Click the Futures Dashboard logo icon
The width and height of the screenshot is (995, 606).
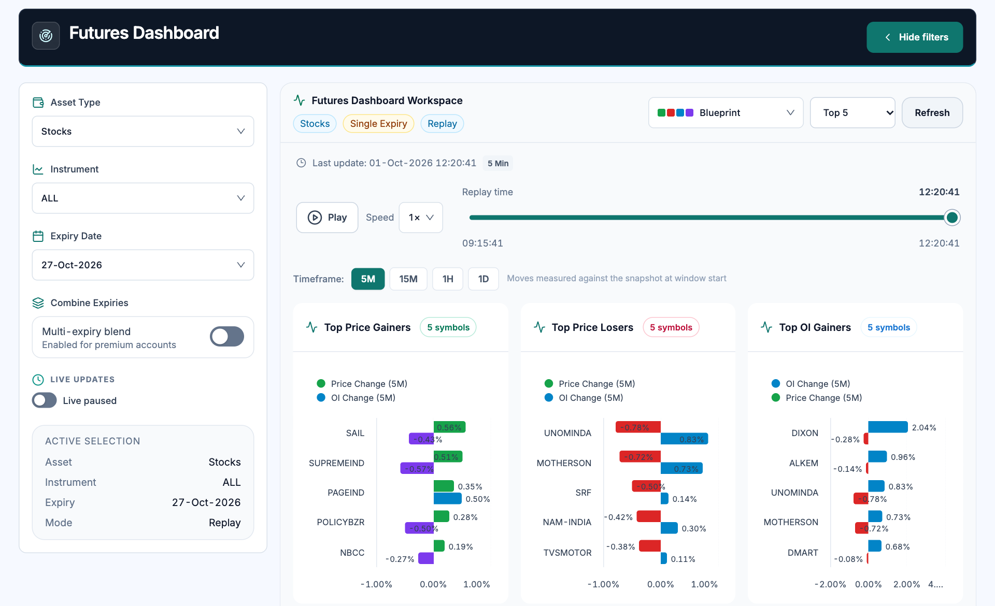click(x=46, y=36)
